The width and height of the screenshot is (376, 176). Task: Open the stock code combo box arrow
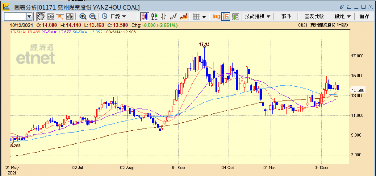pyautogui.click(x=29, y=16)
